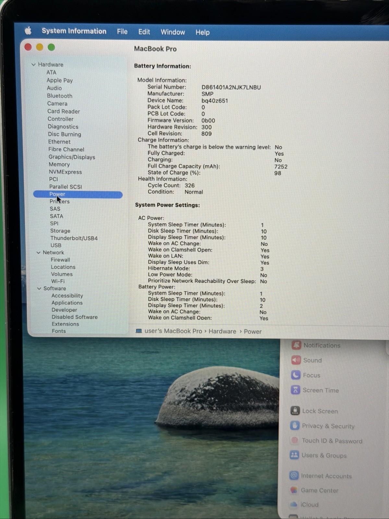Select Developer under Software
The width and height of the screenshot is (389, 519).
(64, 310)
